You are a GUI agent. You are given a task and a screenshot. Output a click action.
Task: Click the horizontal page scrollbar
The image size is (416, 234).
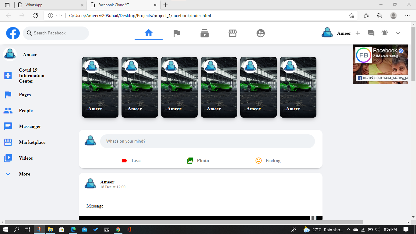[184, 222]
